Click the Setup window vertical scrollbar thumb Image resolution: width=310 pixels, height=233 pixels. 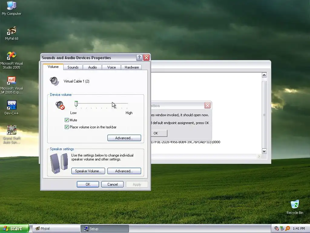pos(264,115)
